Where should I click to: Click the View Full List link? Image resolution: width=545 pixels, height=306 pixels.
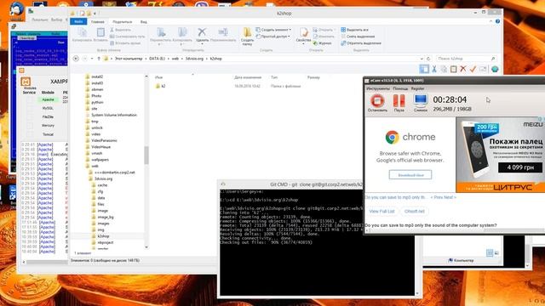[x=381, y=212]
